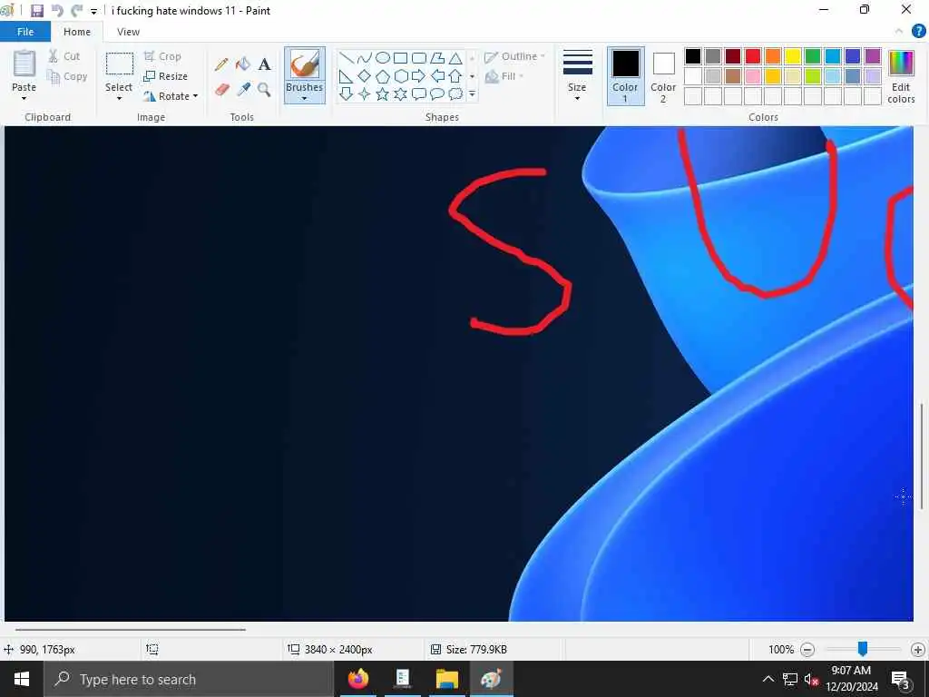Viewport: 929px width, 697px height.
Task: Show hidden tray icons chevron
Action: pyautogui.click(x=768, y=679)
